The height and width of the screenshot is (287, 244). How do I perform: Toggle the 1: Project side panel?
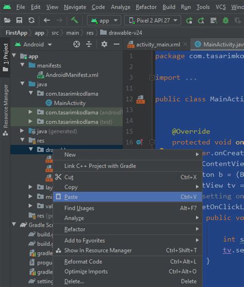[6, 58]
